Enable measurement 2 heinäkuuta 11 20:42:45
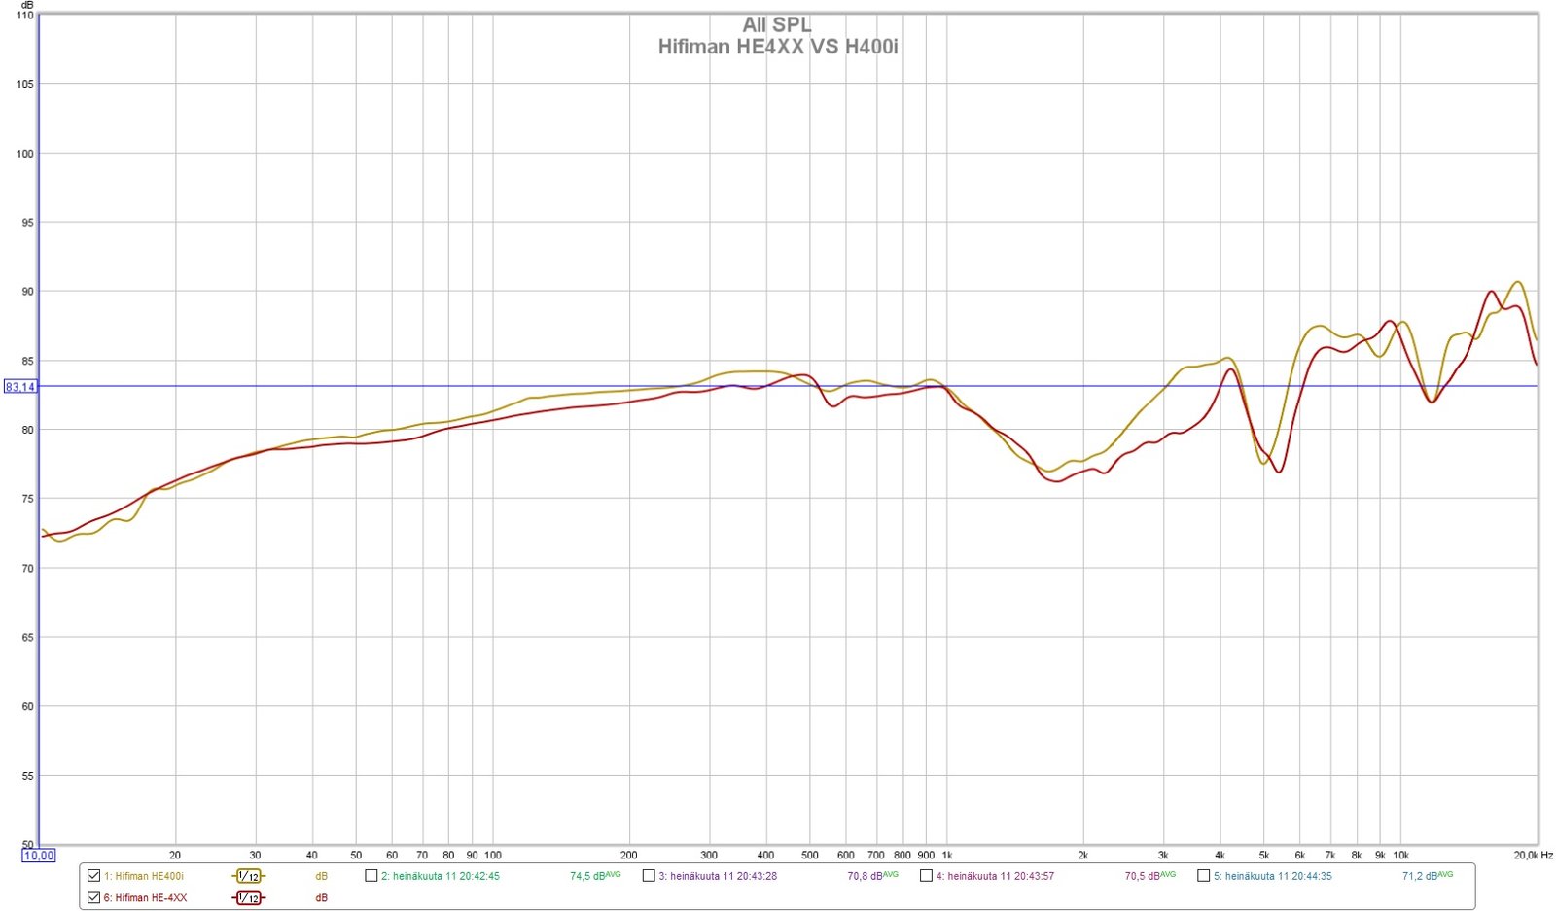The image size is (1556, 911). coord(371,876)
